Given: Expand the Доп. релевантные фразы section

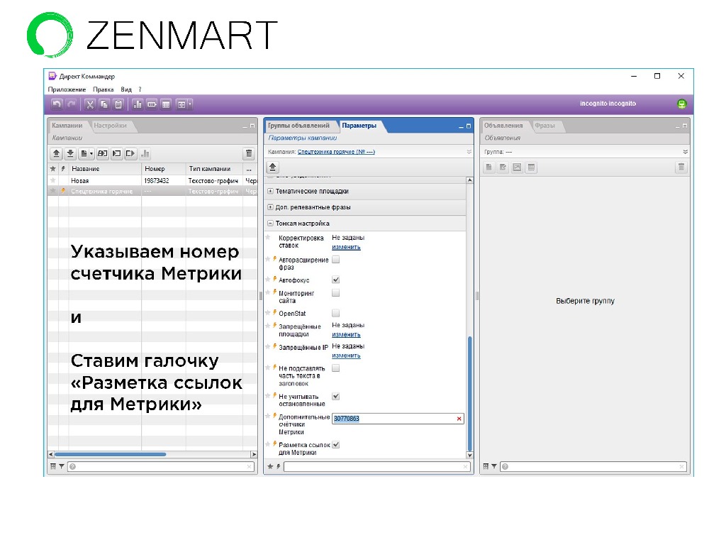Looking at the screenshot, I should 270,207.
